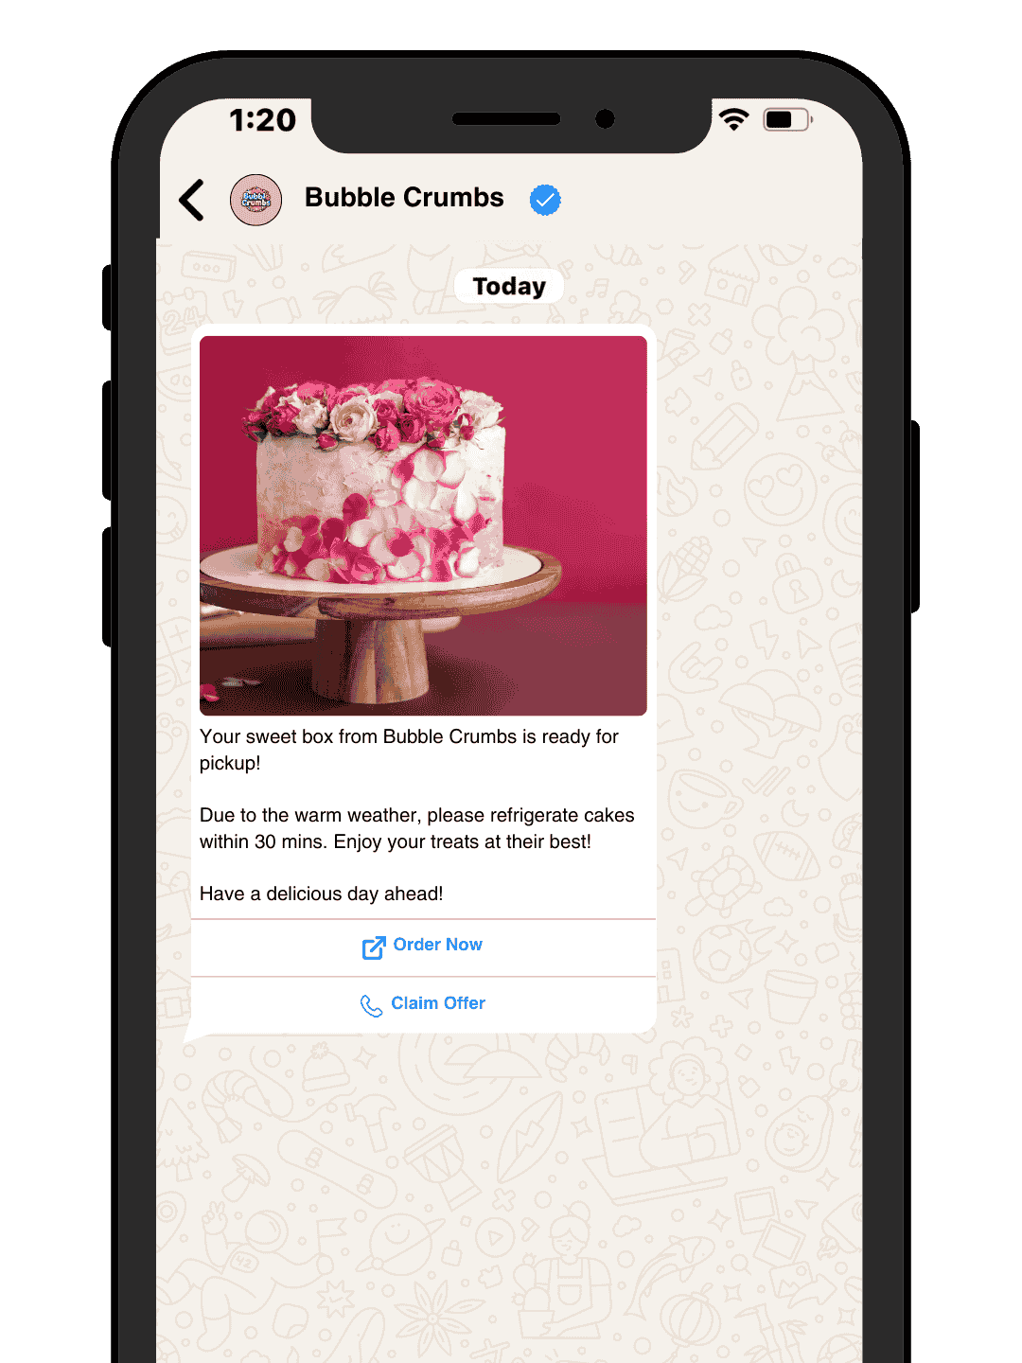Tap the Today date chip

coord(509,286)
